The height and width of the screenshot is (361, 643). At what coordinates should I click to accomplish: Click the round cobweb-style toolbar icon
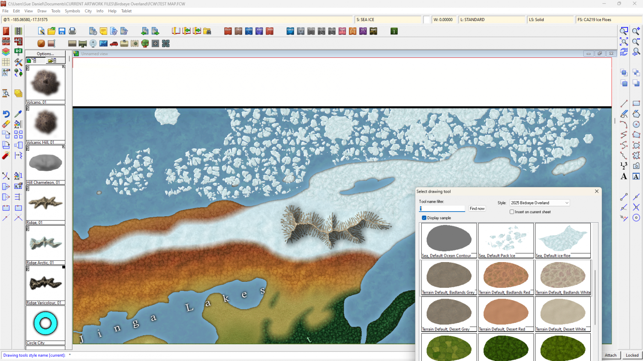pyautogui.click(x=93, y=43)
